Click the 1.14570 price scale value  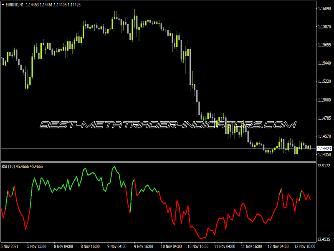coord(324,136)
